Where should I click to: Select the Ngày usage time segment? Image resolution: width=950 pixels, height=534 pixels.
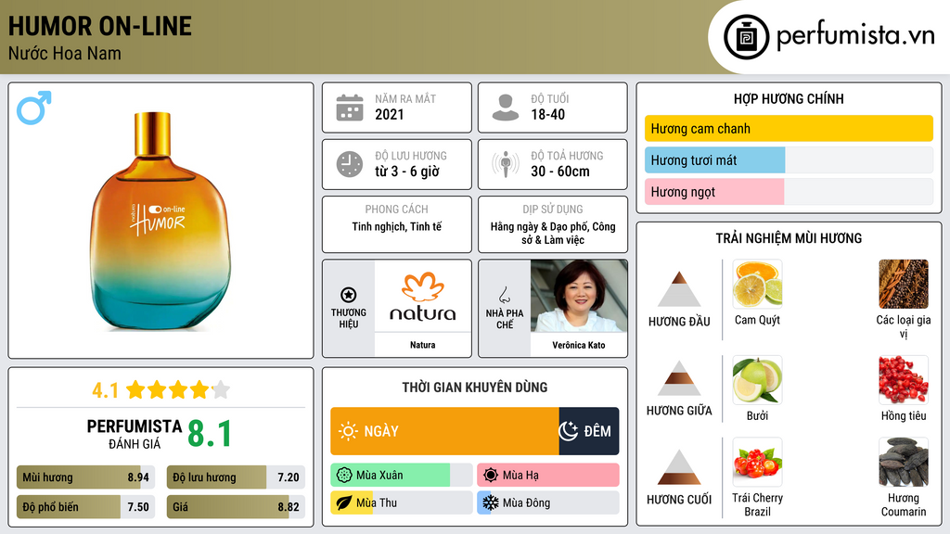pos(444,431)
